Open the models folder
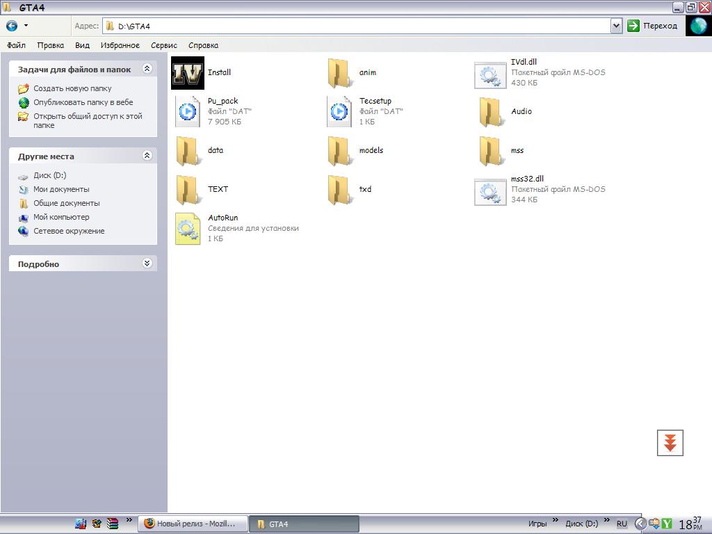The height and width of the screenshot is (534, 712). [339, 151]
